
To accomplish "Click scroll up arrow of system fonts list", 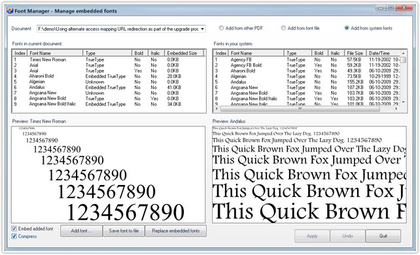I will pos(403,53).
